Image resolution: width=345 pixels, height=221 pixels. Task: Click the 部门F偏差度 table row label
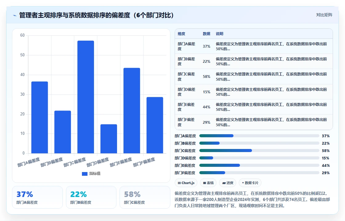pyautogui.click(x=186, y=122)
